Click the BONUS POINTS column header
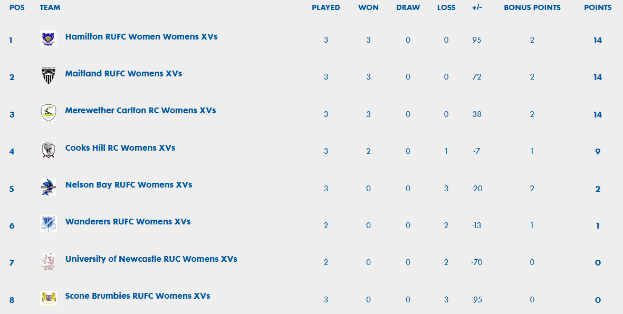 [532, 7]
